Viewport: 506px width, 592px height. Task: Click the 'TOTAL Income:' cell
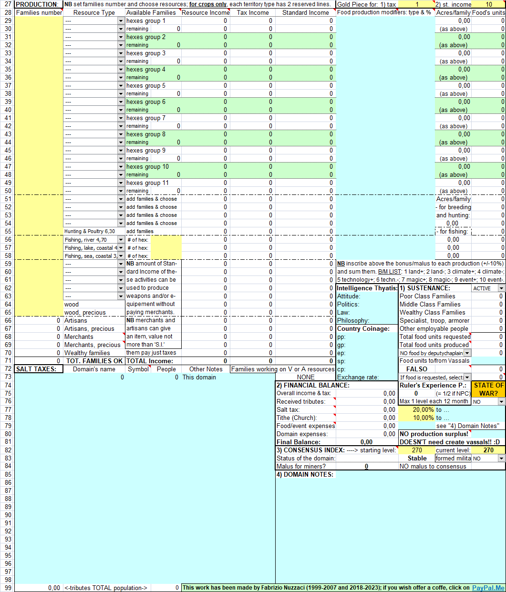[153, 361]
